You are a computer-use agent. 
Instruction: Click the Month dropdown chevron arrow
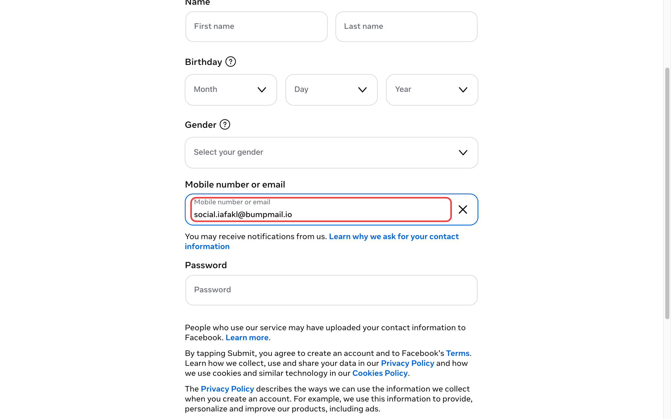tap(262, 90)
